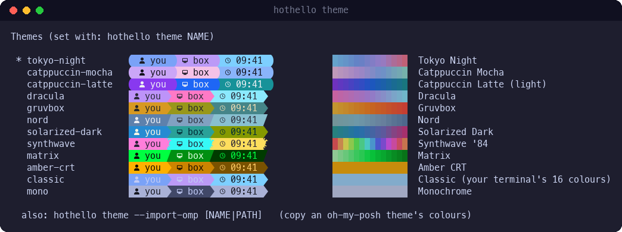This screenshot has height=232, width=622.
Task: Click the Monochrome palette strip
Action: (x=370, y=191)
